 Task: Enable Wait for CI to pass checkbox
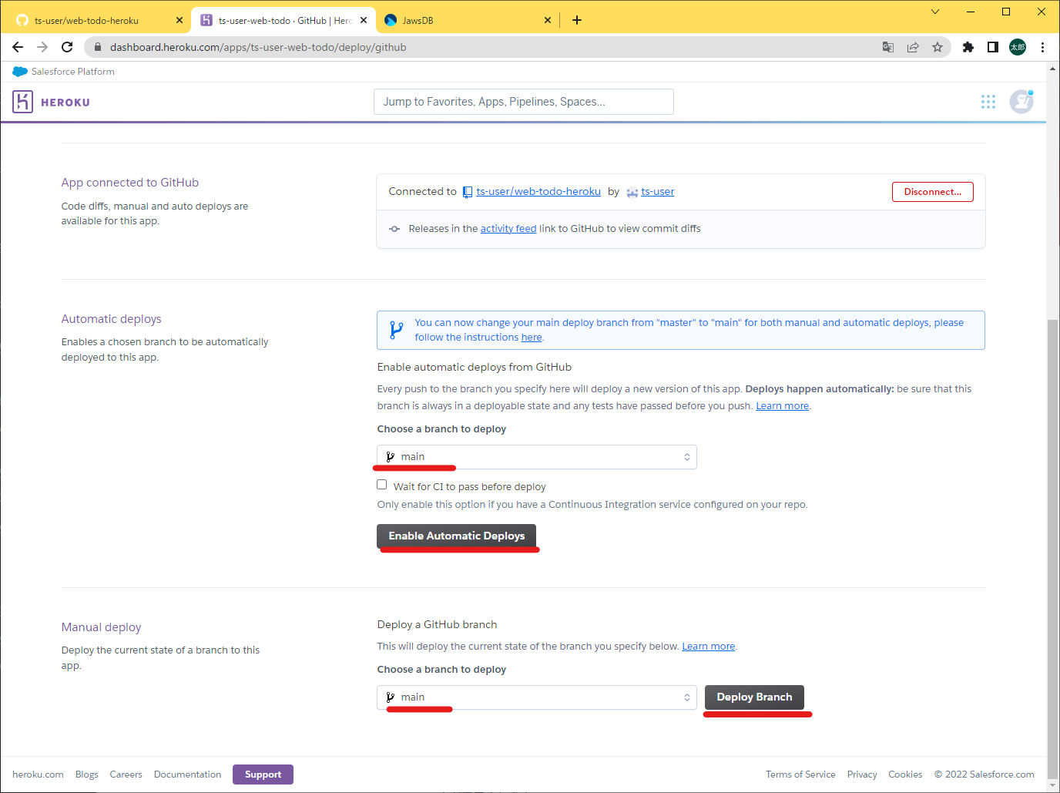382,485
